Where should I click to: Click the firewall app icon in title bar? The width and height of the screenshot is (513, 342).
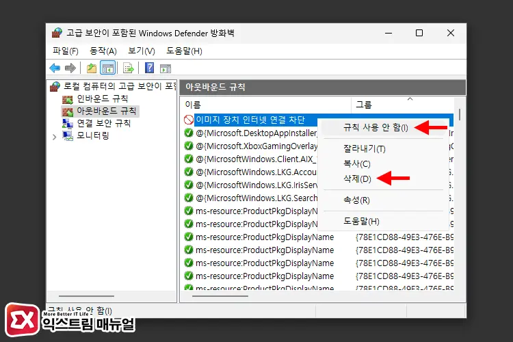(x=57, y=33)
